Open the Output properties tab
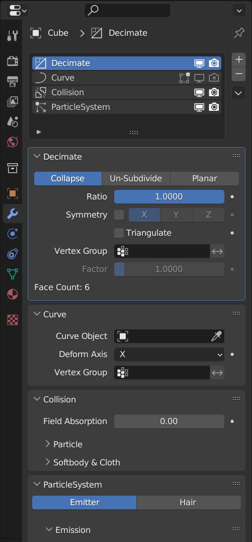Image resolution: width=252 pixels, height=542 pixels. [x=13, y=82]
